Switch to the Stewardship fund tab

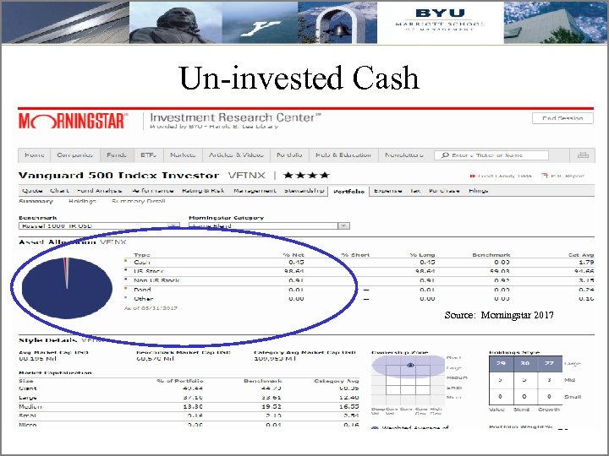tap(304, 191)
